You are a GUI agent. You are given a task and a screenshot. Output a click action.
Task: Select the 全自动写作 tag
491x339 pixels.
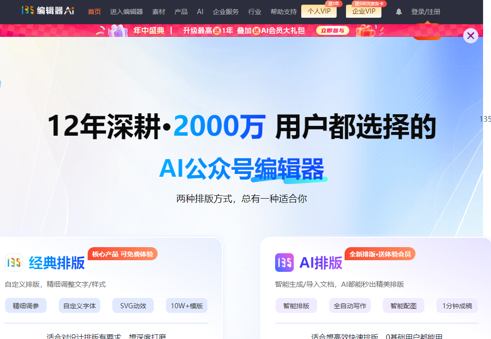tap(350, 305)
